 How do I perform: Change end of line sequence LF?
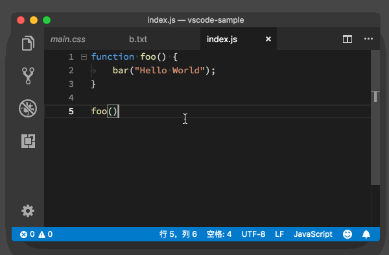pos(279,234)
